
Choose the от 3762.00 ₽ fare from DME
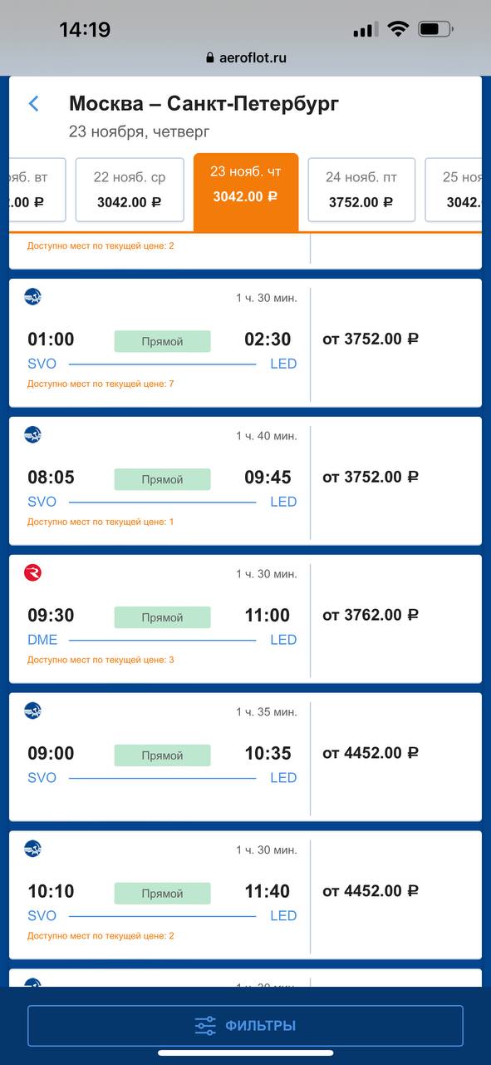point(371,616)
